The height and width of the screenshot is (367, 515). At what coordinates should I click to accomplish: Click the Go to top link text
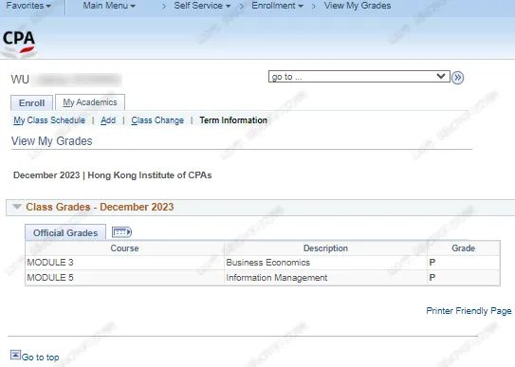[x=41, y=358]
